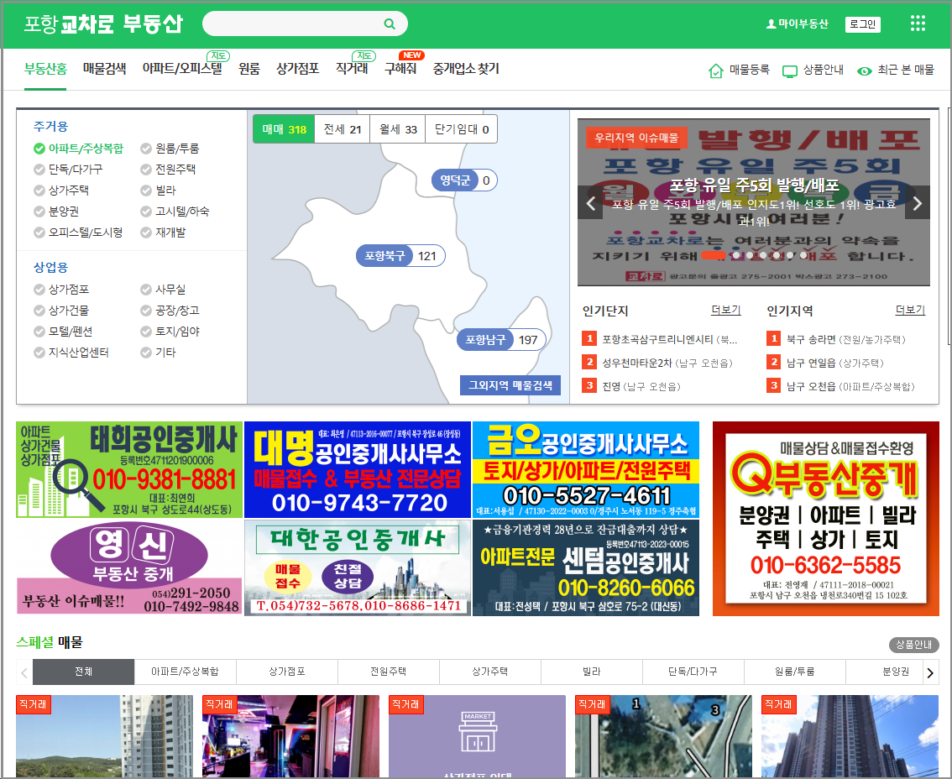The width and height of the screenshot is (952, 779).
Task: Click the eye icon for 최근 본 매물
Action: [x=865, y=72]
